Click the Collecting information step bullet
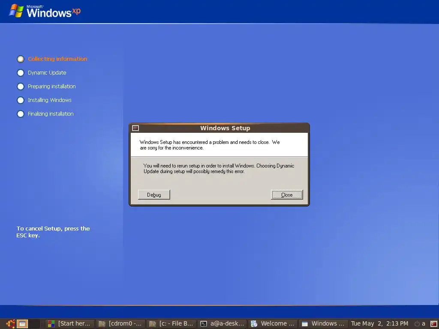 tap(21, 59)
